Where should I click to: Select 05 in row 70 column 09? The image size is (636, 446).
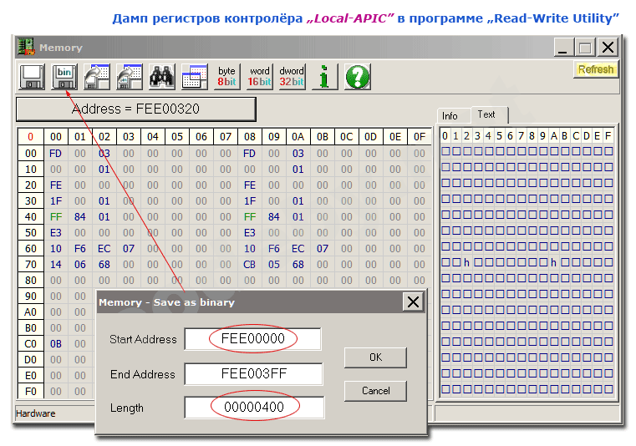pyautogui.click(x=274, y=265)
